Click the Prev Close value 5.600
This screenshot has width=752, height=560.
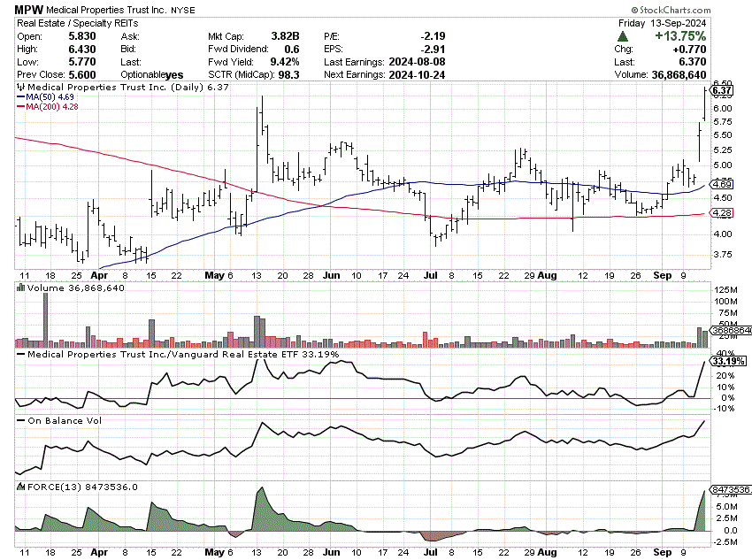[x=82, y=75]
